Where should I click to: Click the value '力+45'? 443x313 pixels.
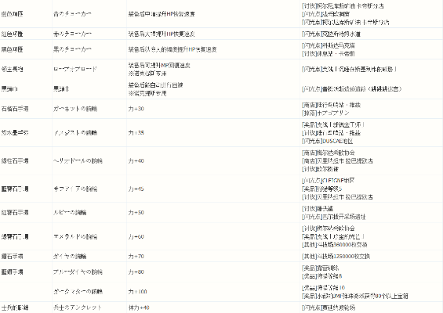coord(136,189)
